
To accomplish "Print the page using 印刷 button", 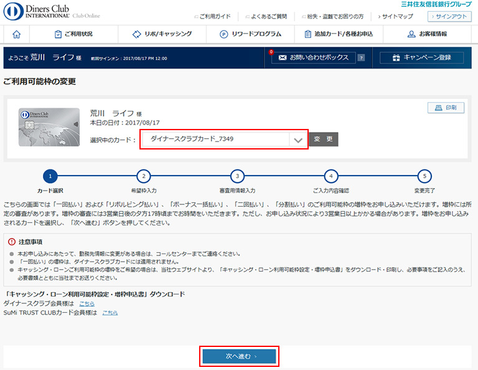I will [x=446, y=108].
